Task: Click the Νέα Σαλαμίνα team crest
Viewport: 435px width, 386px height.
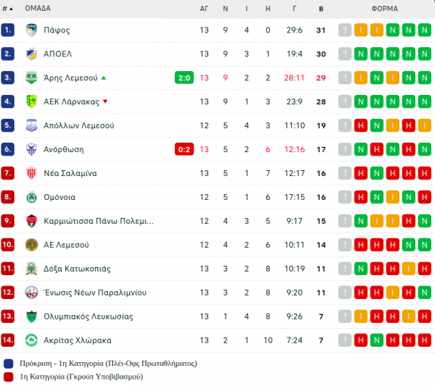Action: pos(31,173)
